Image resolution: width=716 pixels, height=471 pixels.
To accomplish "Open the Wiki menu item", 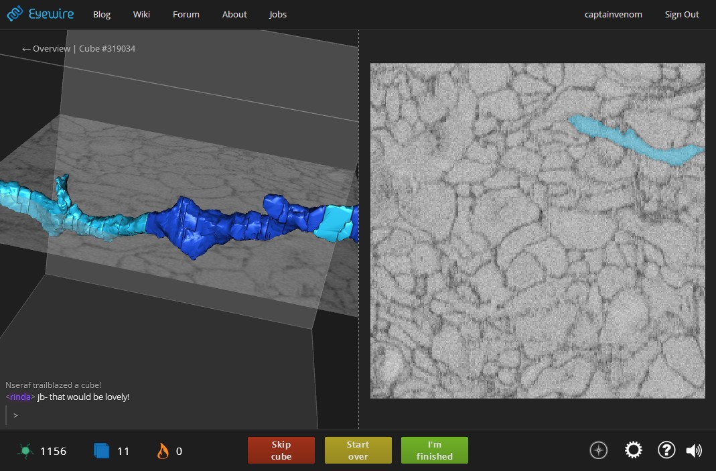I will [x=141, y=15].
